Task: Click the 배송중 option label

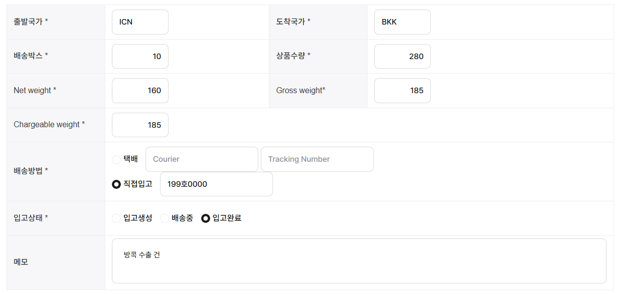Action: 182,218
